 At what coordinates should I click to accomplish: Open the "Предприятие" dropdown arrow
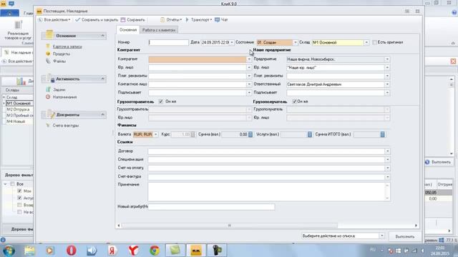[x=387, y=59]
